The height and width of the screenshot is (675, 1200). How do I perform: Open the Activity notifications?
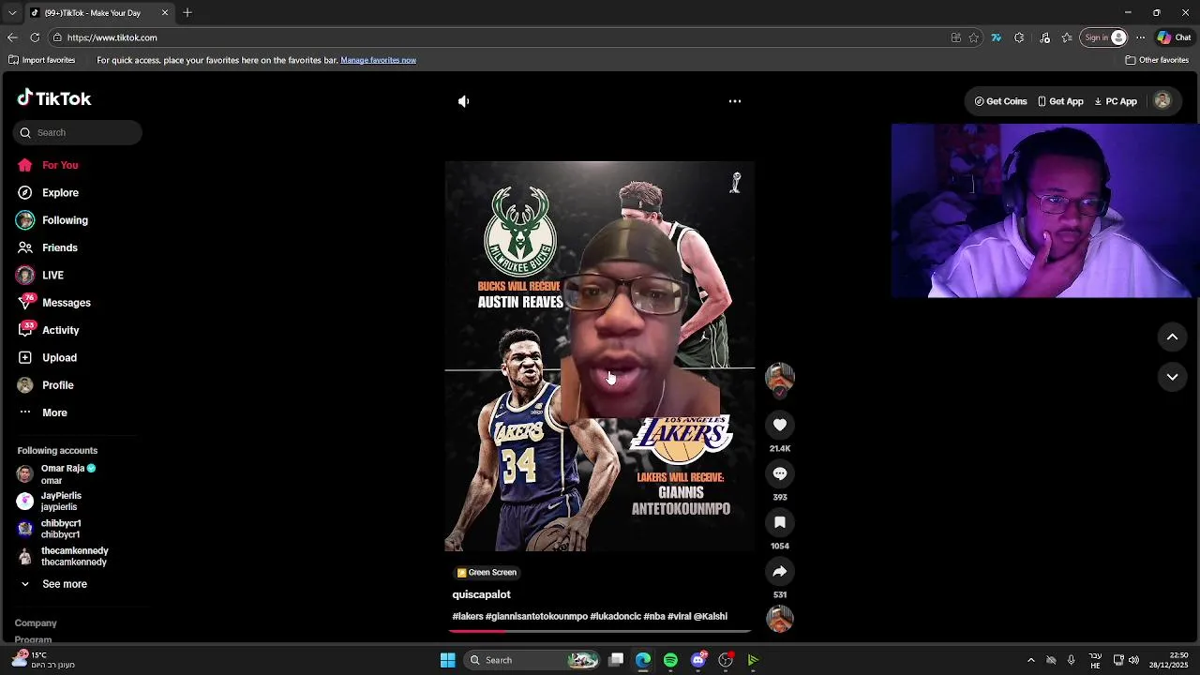[47, 330]
